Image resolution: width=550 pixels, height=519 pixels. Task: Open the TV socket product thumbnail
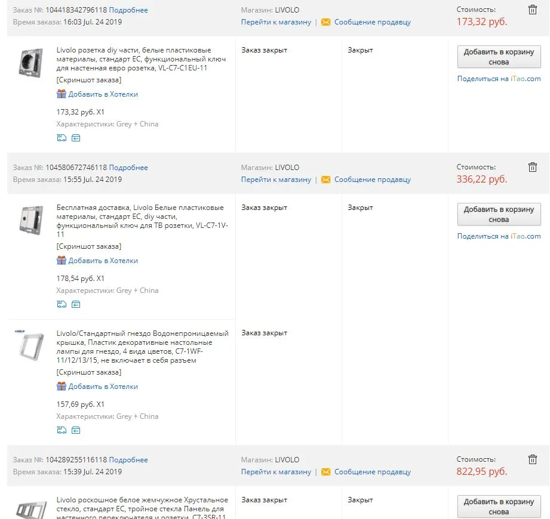pos(31,221)
